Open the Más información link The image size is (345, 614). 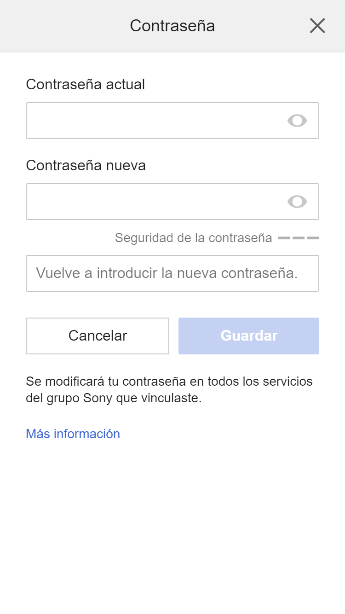coord(73,434)
